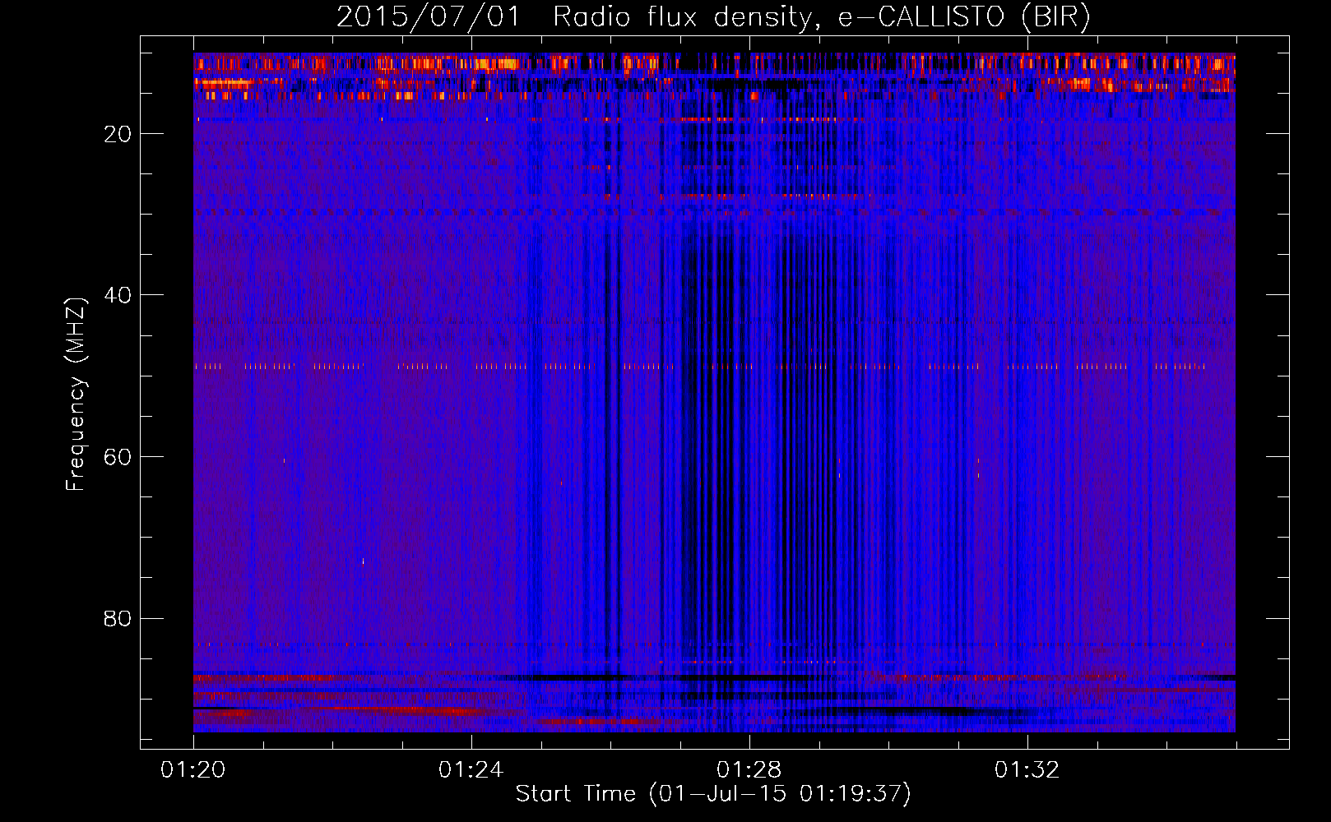Click the '01:28' time tick label

(749, 770)
